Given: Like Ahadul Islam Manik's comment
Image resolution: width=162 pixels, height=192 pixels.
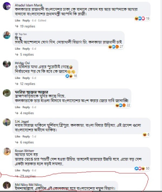Looking at the screenshot, I should [18, 20].
